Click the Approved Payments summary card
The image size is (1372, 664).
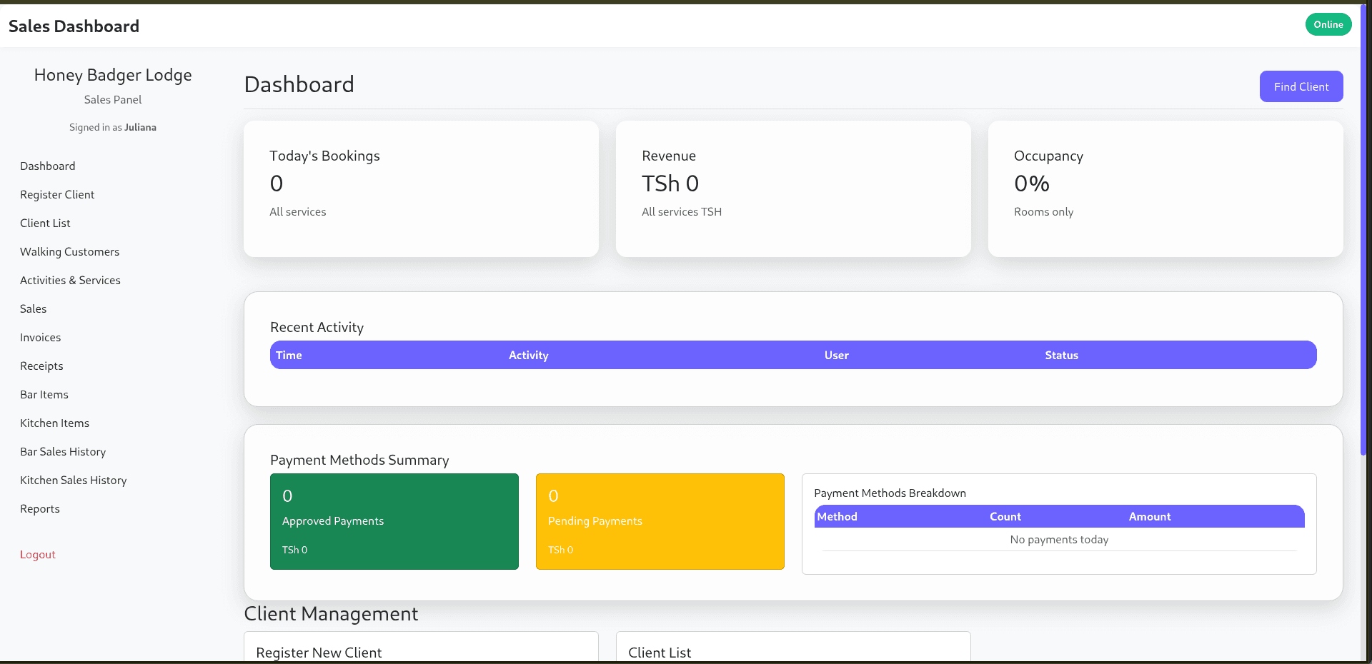click(394, 521)
